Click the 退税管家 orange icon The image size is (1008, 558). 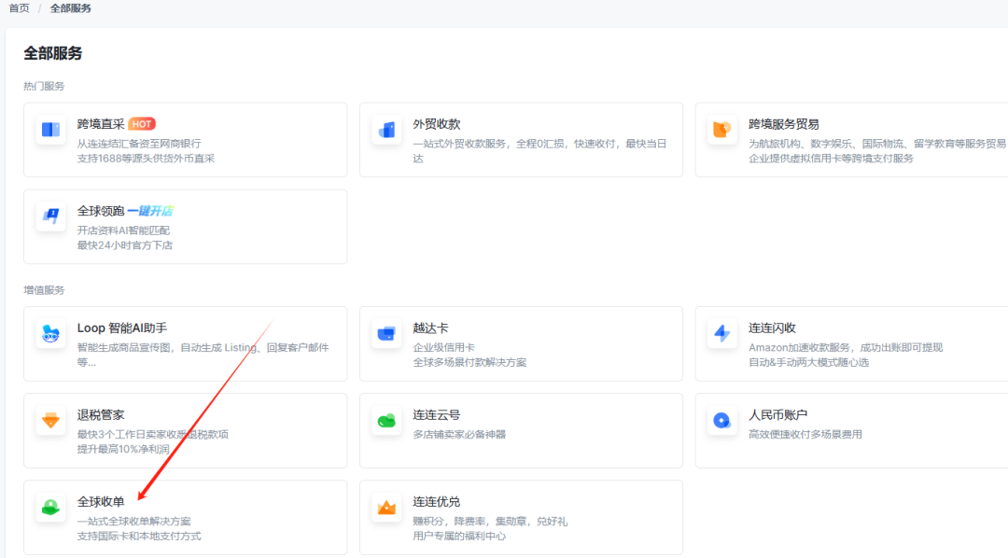click(x=51, y=421)
